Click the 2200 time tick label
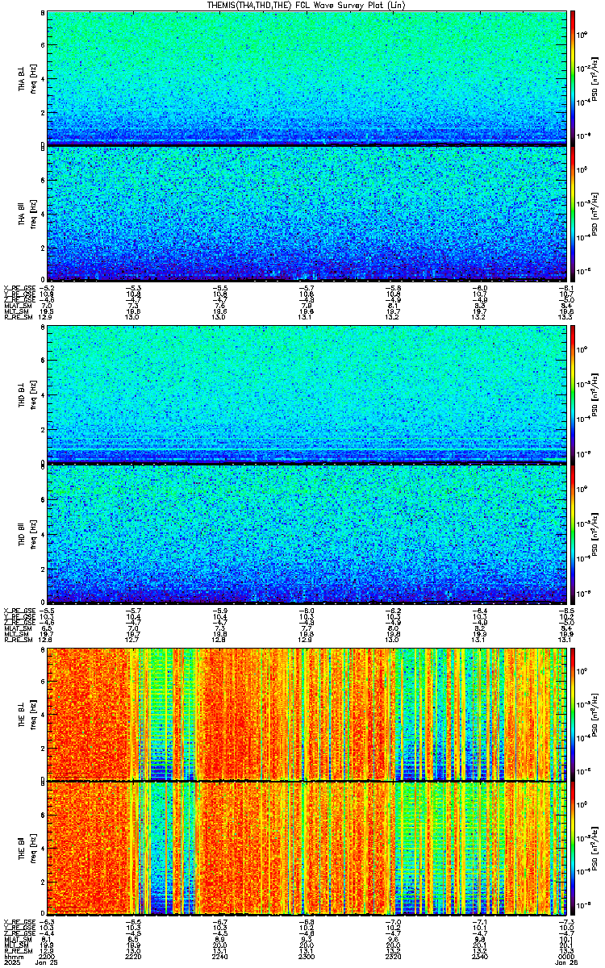The width and height of the screenshot is (605, 968). (48, 955)
